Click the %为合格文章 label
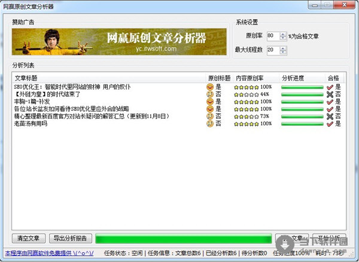The height and width of the screenshot is (262, 359). tap(303, 36)
